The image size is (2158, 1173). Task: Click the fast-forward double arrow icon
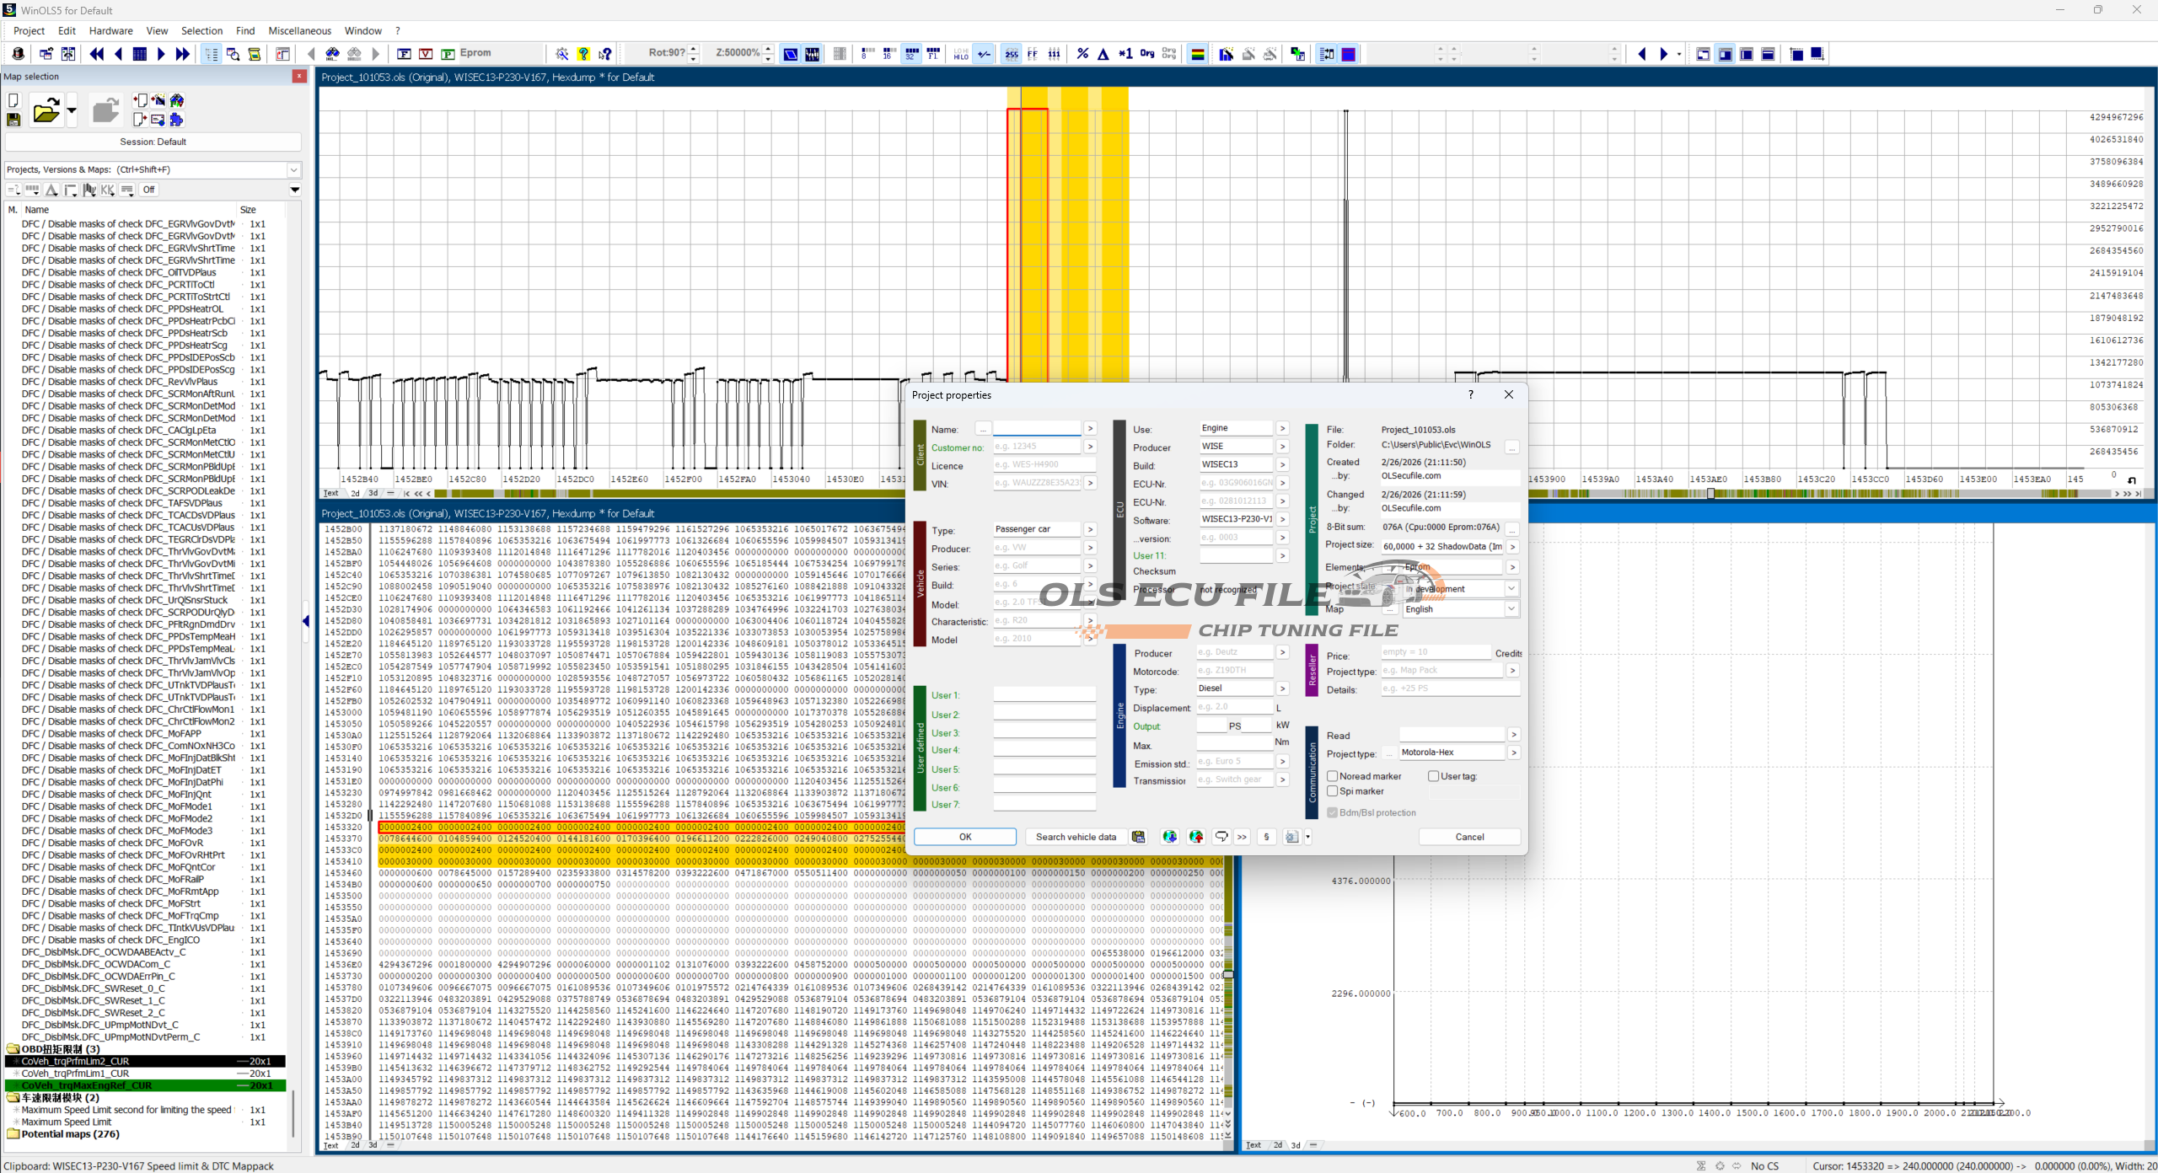(x=182, y=54)
